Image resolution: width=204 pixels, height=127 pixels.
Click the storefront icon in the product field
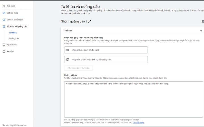click(x=68, y=60)
